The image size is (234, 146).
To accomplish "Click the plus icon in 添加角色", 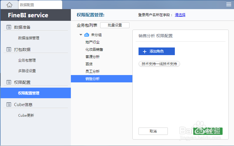I will tap(145, 52).
